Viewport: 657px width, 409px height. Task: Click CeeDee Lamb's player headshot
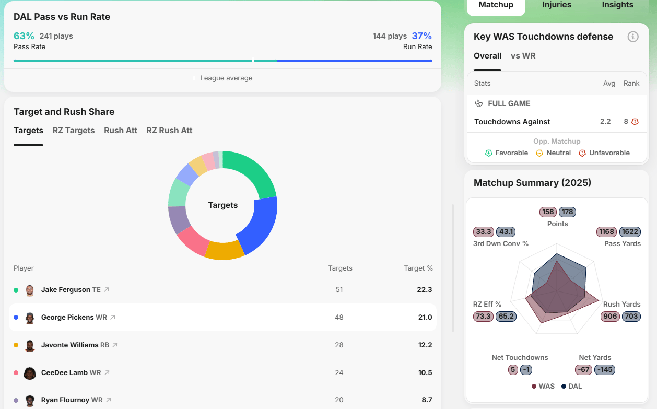click(x=30, y=373)
